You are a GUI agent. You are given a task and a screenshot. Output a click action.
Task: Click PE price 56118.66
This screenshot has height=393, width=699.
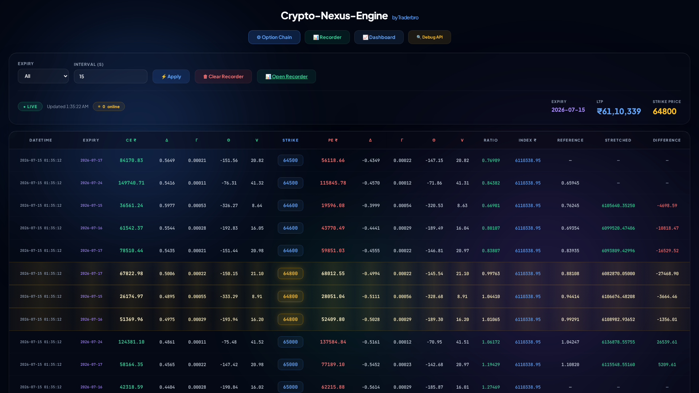point(333,160)
